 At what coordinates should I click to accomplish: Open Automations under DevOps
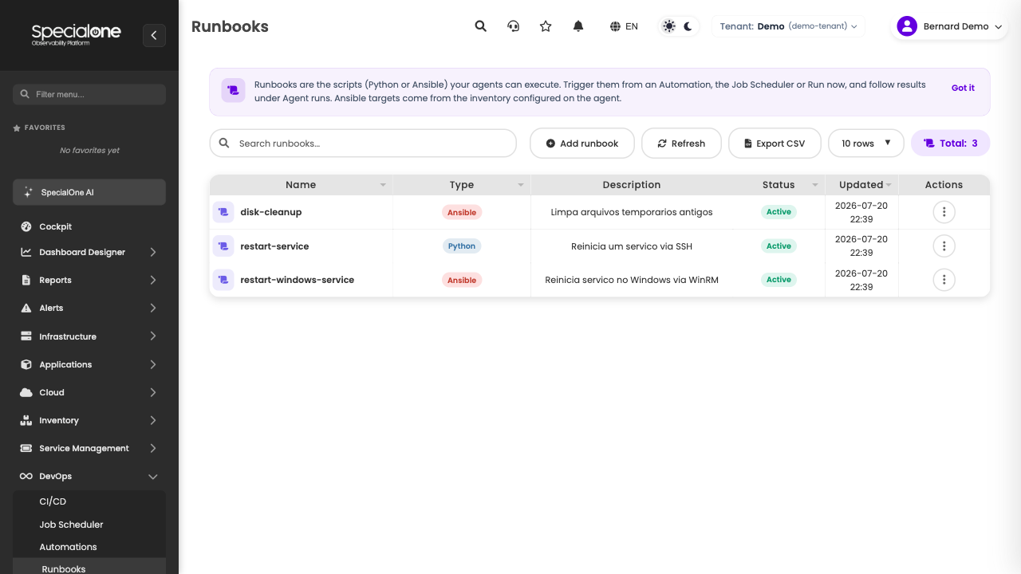pos(68,547)
